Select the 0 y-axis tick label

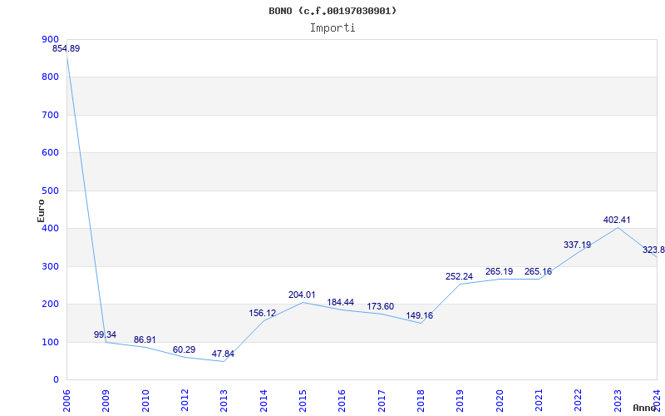point(56,380)
